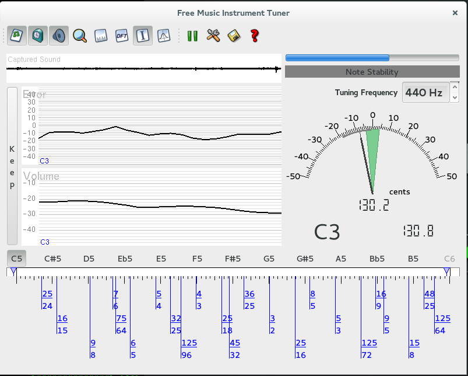The height and width of the screenshot is (376, 468).
Task: Increase tuning frequency with the up arrow
Action: (455, 88)
